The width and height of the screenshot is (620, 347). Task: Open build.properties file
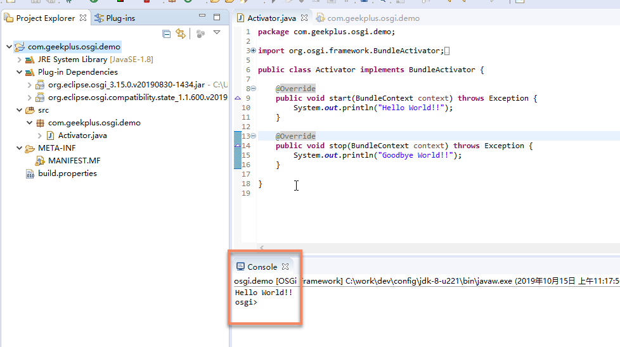click(67, 173)
